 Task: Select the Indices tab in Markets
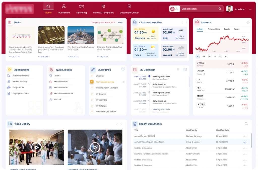200,29
